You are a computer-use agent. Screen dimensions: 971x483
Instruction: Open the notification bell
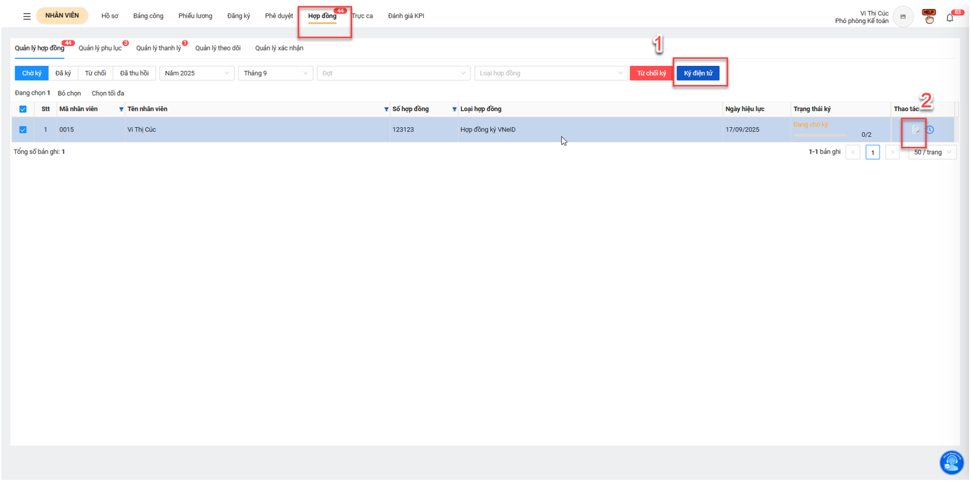[950, 18]
